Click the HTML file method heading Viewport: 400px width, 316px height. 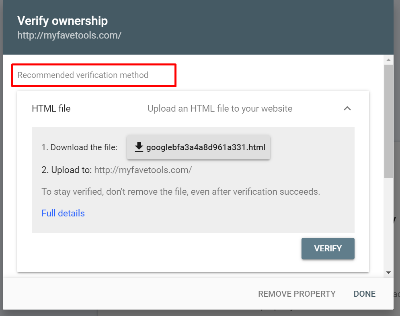(51, 108)
